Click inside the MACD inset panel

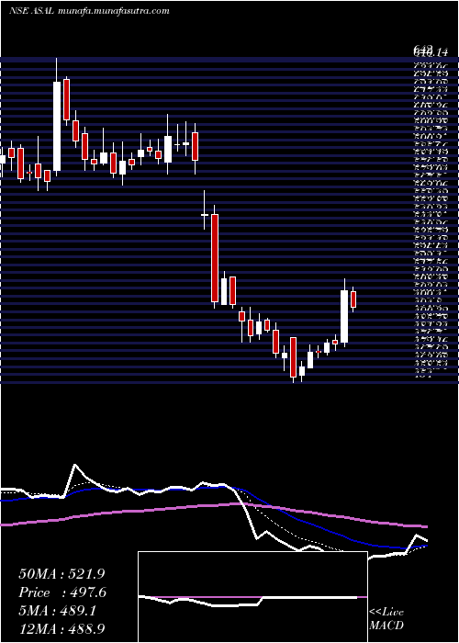[x=252, y=597]
